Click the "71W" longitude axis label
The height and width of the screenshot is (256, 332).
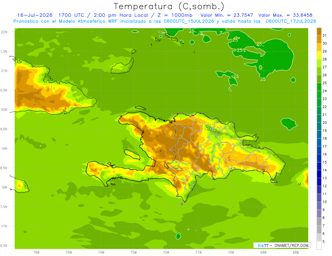198,252
